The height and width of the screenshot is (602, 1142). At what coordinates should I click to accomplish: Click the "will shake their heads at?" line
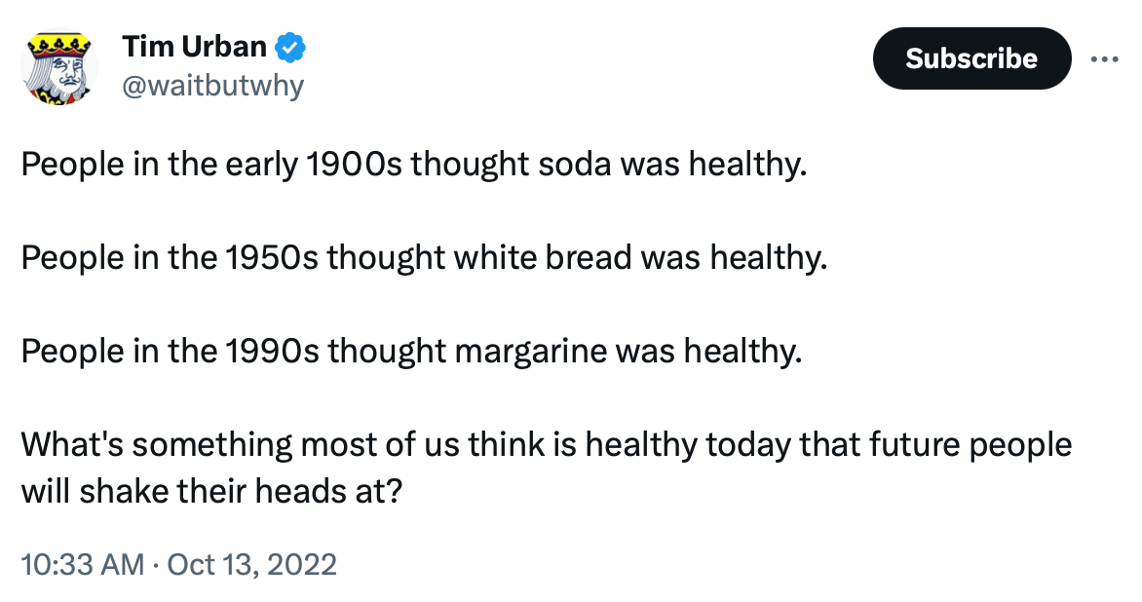pyautogui.click(x=212, y=491)
